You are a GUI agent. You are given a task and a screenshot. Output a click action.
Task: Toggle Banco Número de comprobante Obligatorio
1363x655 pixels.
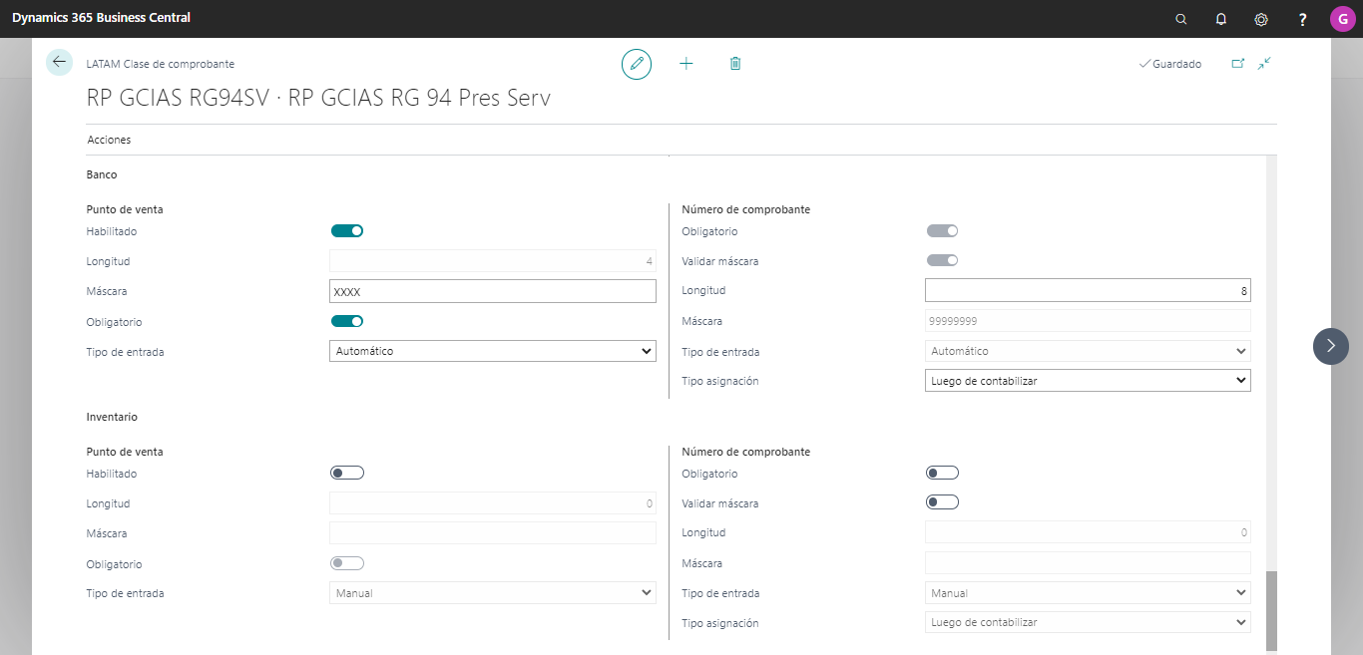942,231
